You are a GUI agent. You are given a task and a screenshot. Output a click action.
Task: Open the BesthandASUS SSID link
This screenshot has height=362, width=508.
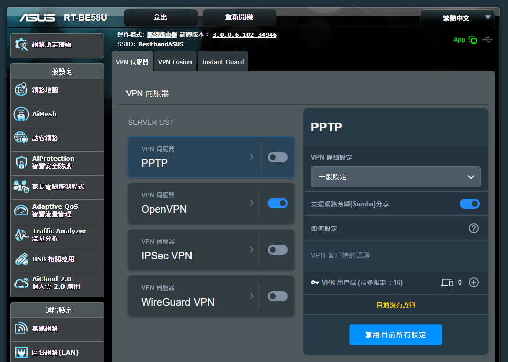tap(161, 44)
